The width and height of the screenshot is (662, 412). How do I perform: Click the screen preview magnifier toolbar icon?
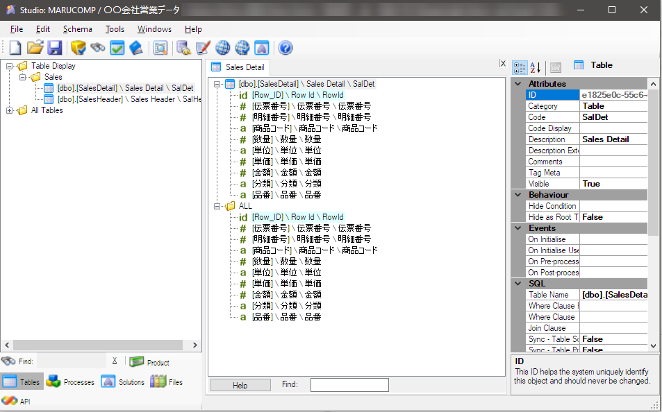160,48
